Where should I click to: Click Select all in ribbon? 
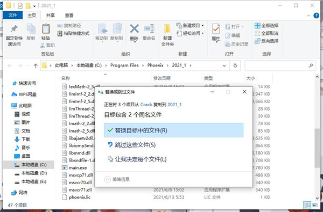(x=266, y=25)
